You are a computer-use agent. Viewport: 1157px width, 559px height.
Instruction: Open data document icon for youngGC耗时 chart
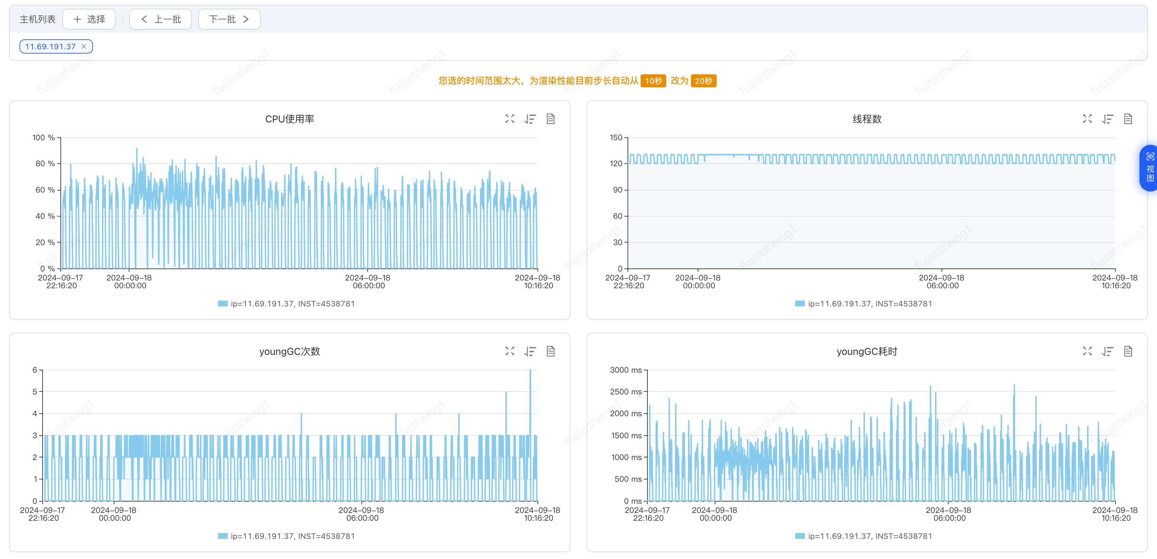point(1128,351)
